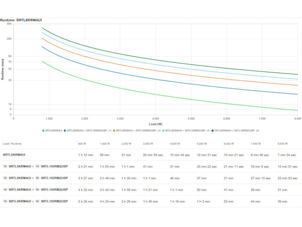
Task: Click the '27 min 15 sec' cell
Action: pos(261,178)
